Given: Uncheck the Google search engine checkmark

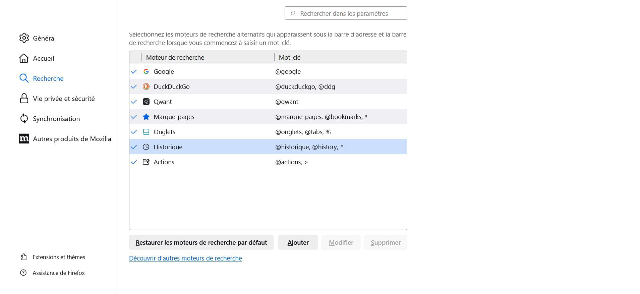Looking at the screenshot, I should pyautogui.click(x=134, y=71).
